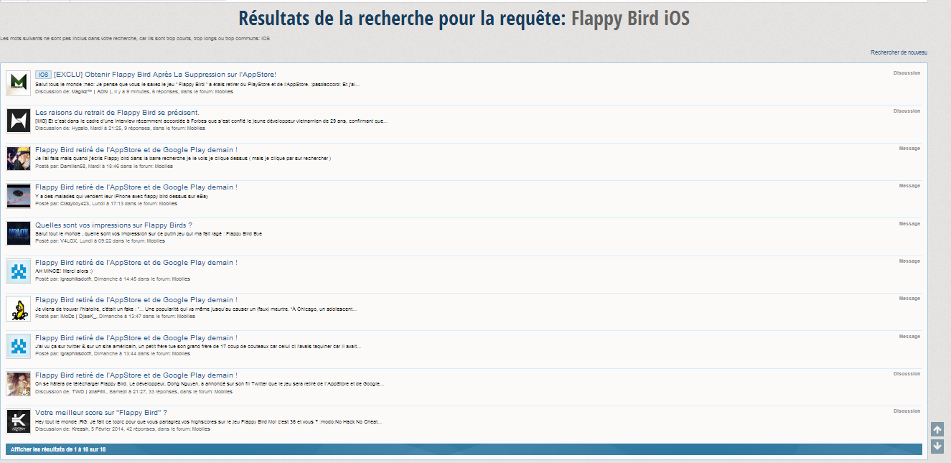This screenshot has height=463, width=951.
Task: Open Crazyboy423's avatar thumbnail
Action: [x=19, y=196]
